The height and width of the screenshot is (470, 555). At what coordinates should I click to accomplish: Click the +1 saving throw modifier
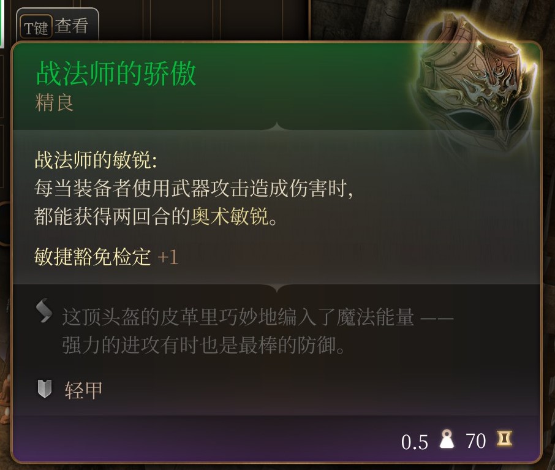point(168,257)
